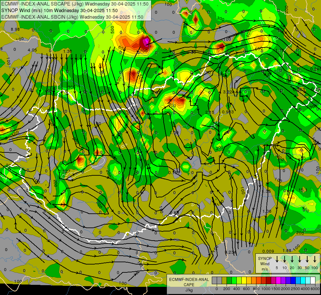Select the bright magenta CAPE legend swatch
The height and width of the screenshot is (295, 321).
(278, 281)
